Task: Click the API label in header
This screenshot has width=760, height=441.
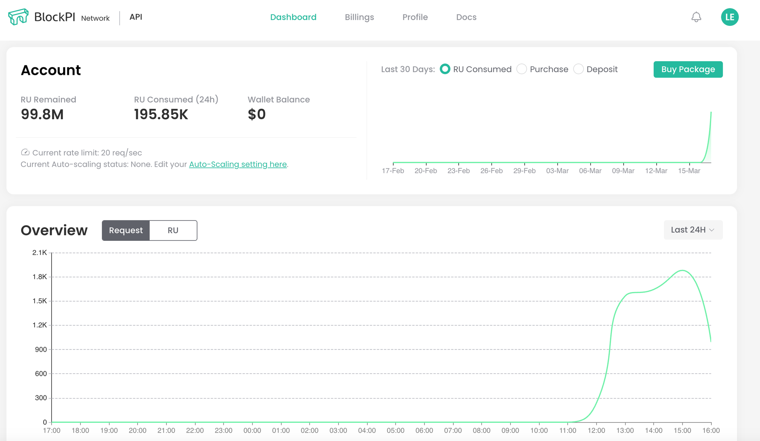Action: (136, 17)
